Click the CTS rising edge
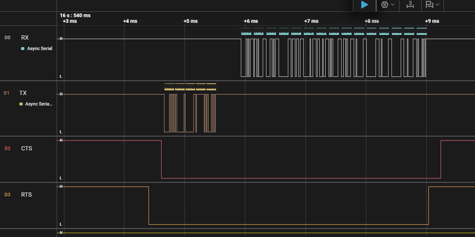Viewport: 475px width, 237px height. pyautogui.click(x=441, y=159)
